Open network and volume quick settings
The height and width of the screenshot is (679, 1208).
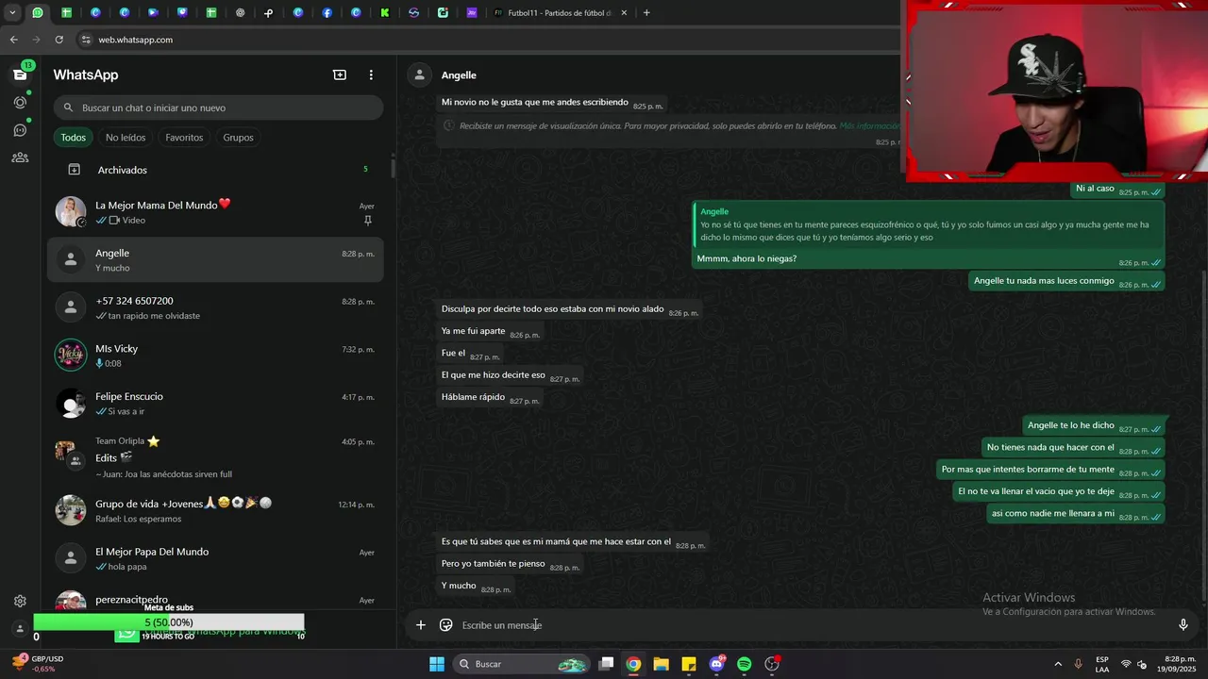click(1133, 664)
